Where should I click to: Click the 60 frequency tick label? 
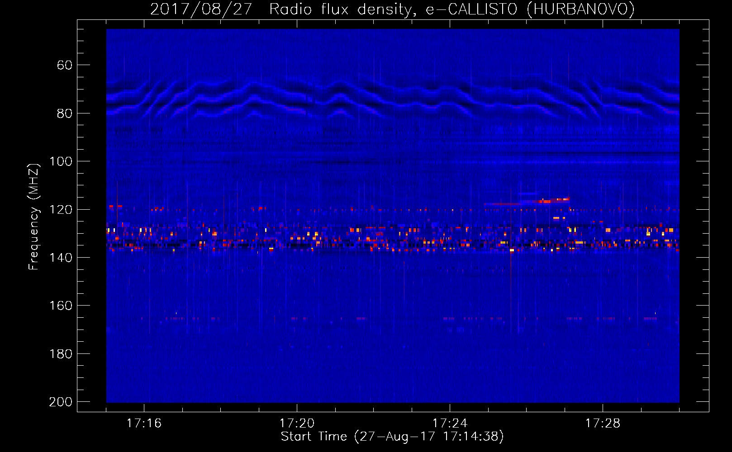(x=65, y=65)
